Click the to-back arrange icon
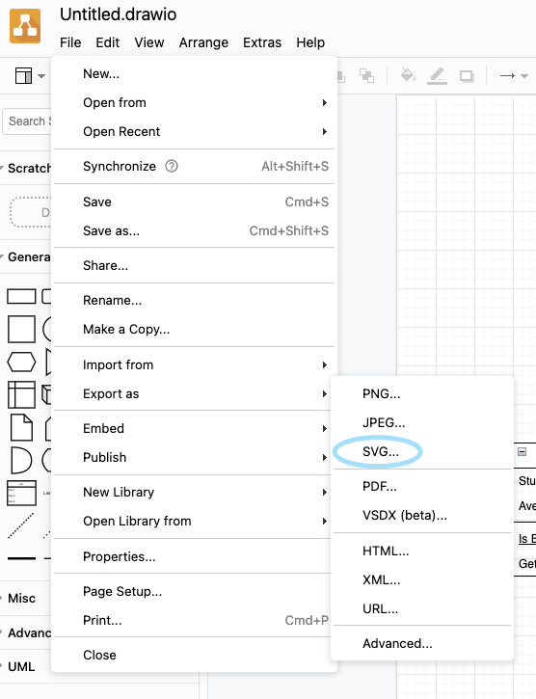The width and height of the screenshot is (536, 699). click(366, 76)
